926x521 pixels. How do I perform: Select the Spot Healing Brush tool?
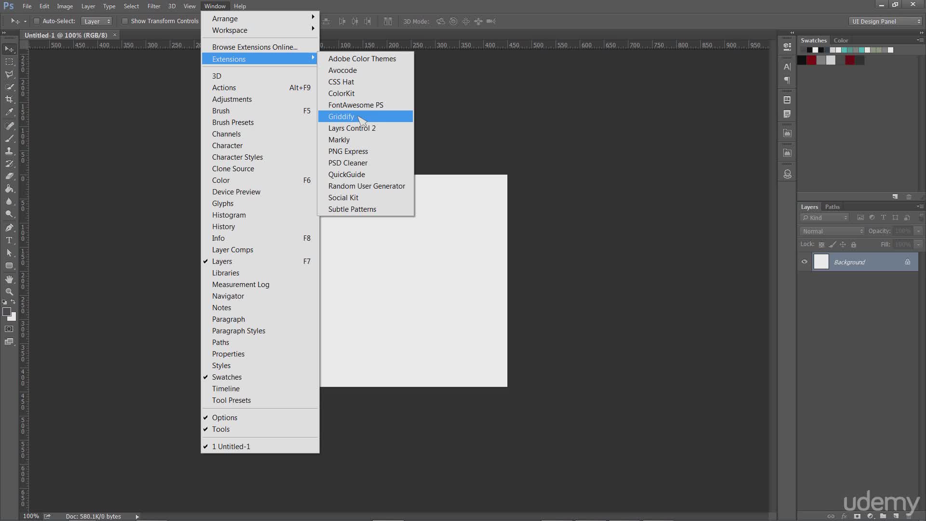(x=9, y=125)
